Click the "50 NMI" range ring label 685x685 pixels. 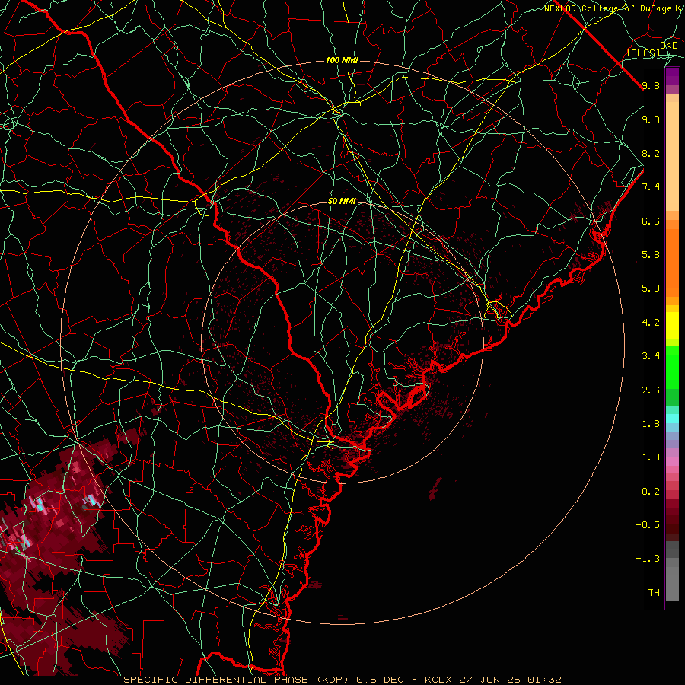(x=342, y=202)
